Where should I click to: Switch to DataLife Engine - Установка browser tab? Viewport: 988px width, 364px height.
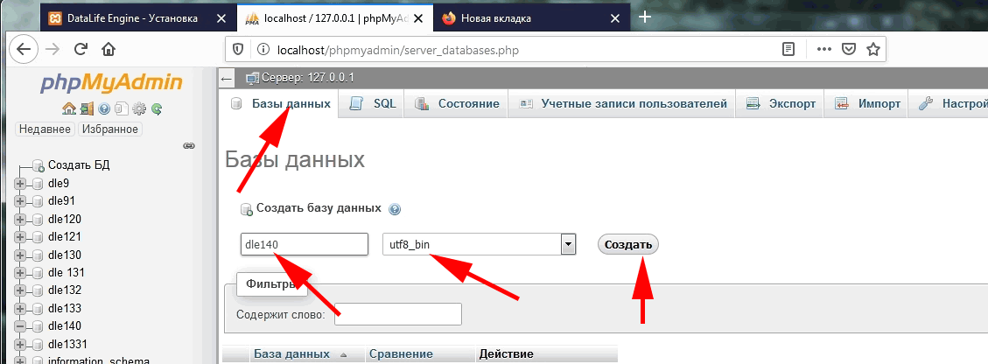point(132,18)
